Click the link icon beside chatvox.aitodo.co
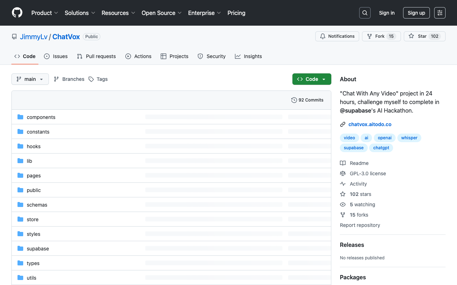Screen dimensions: 457x285 pos(343,124)
